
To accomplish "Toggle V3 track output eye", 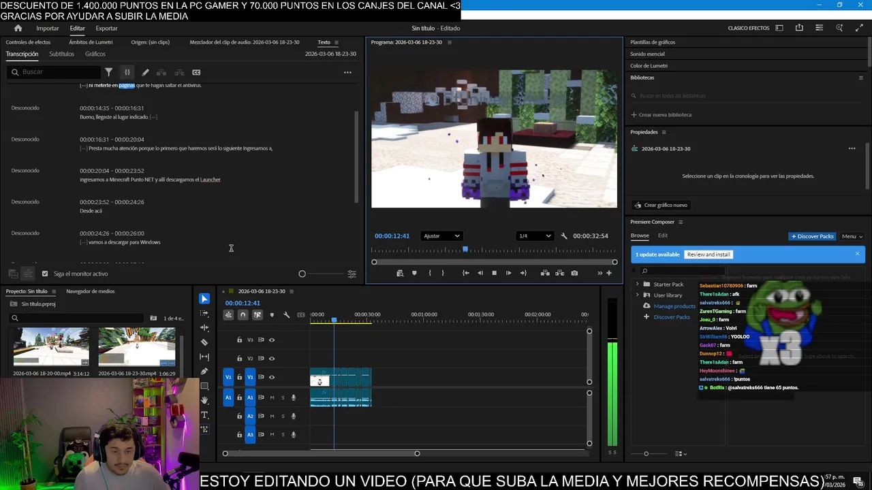I will coord(272,340).
